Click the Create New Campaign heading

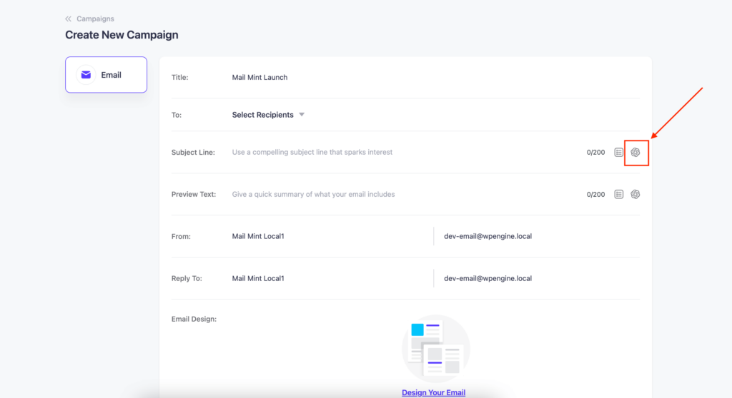point(122,35)
